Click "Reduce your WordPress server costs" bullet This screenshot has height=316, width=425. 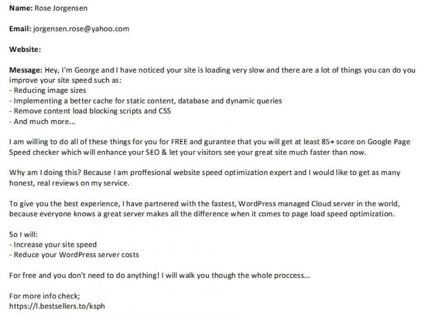pyautogui.click(x=76, y=255)
